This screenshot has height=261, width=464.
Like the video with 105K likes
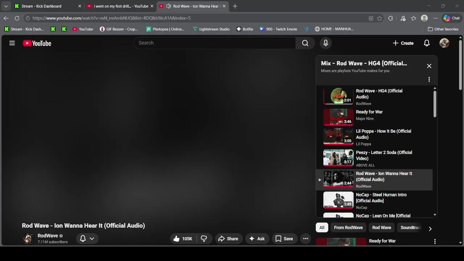[183, 239]
